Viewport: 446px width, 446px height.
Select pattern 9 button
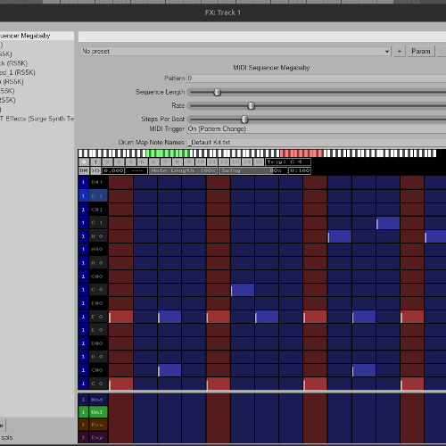pos(188,162)
